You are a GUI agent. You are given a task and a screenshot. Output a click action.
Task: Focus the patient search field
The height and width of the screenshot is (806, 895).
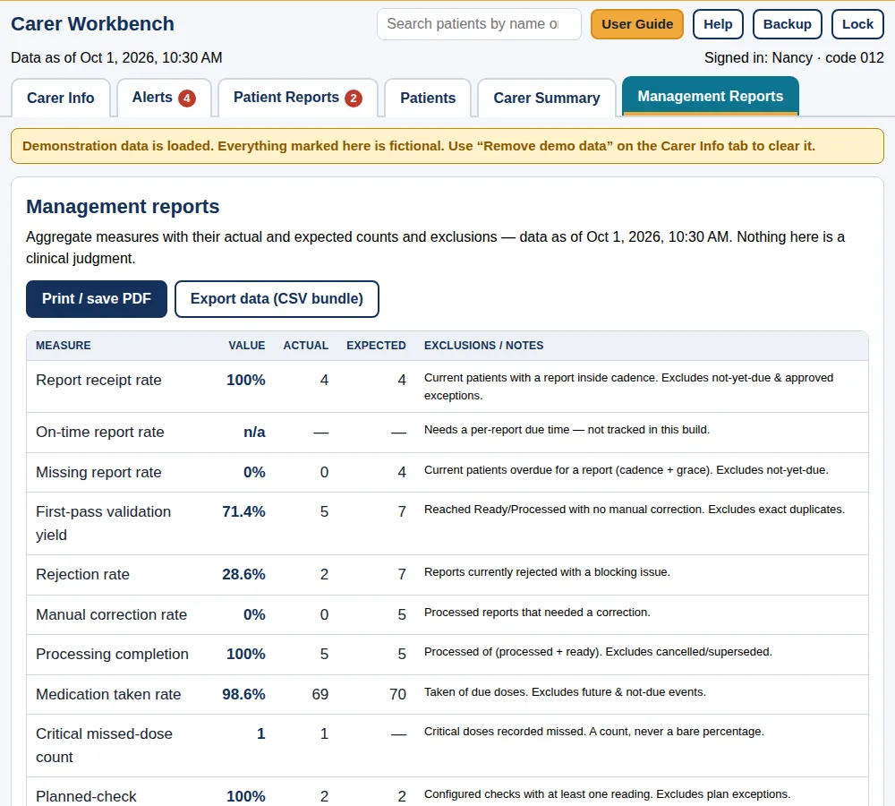[x=479, y=24]
